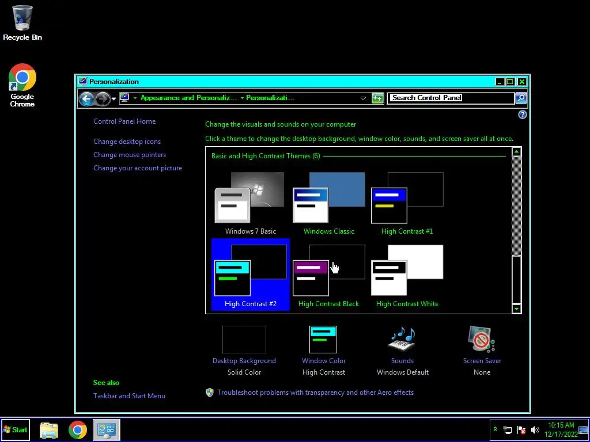Image resolution: width=590 pixels, height=442 pixels.
Task: Click the Desktop Background text link
Action: point(244,361)
